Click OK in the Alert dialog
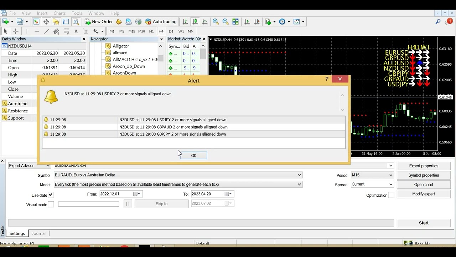The height and width of the screenshot is (257, 456). 193,155
